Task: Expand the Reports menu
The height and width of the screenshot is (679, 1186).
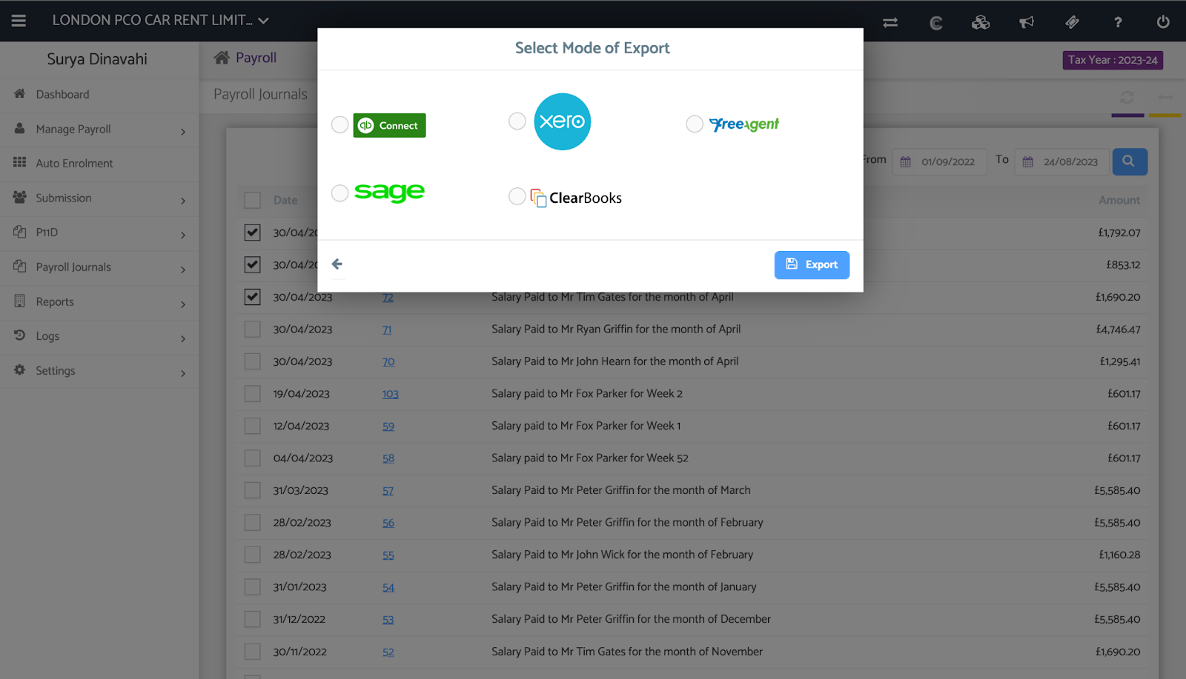Action: click(x=99, y=302)
